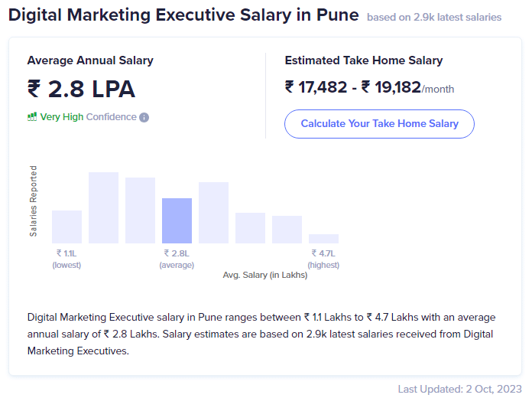Click the Salaries Reported vertical axis label
This screenshot has width=532, height=398.
pyautogui.click(x=33, y=201)
